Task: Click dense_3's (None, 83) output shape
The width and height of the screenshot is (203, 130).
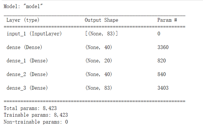Action: point(99,88)
